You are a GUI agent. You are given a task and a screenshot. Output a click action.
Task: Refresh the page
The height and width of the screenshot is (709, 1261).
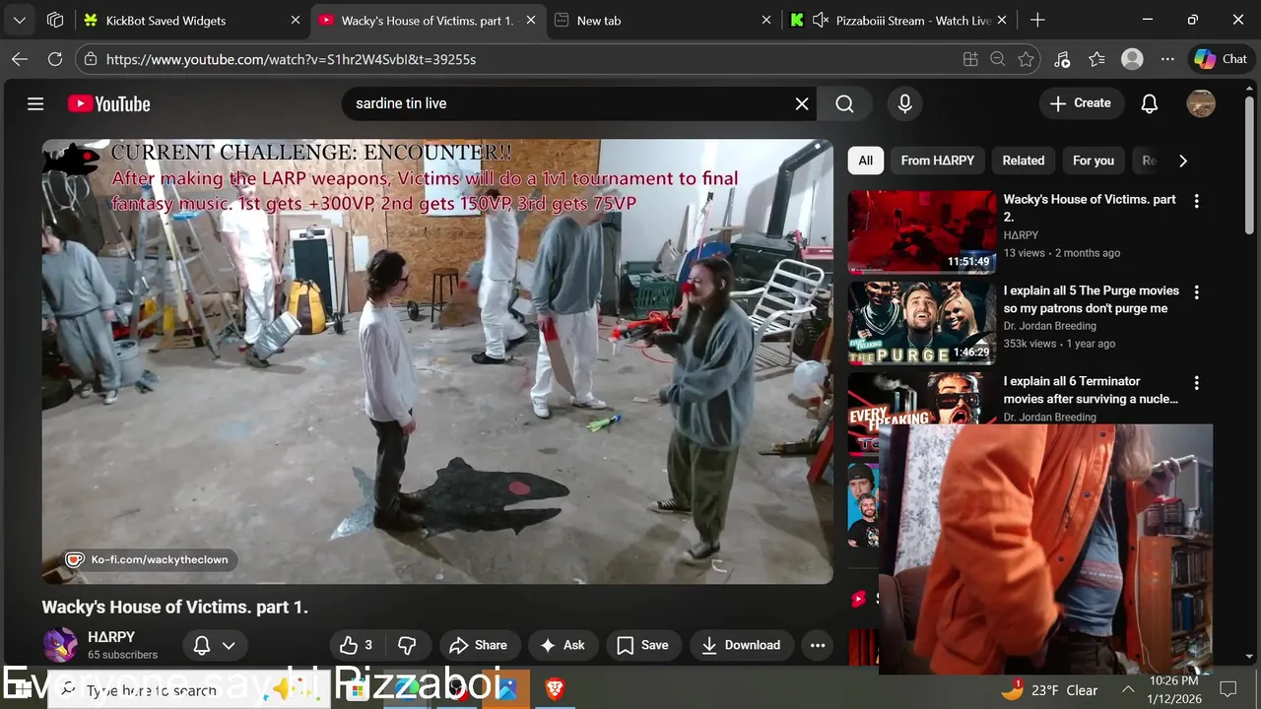tap(55, 59)
